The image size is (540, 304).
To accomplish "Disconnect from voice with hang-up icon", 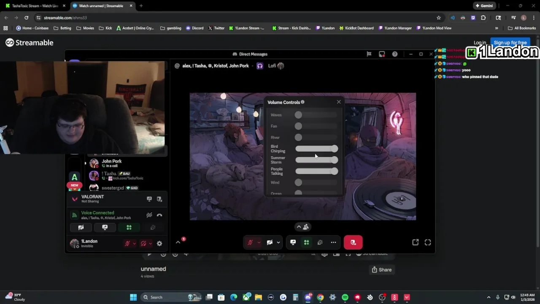I will (159, 215).
